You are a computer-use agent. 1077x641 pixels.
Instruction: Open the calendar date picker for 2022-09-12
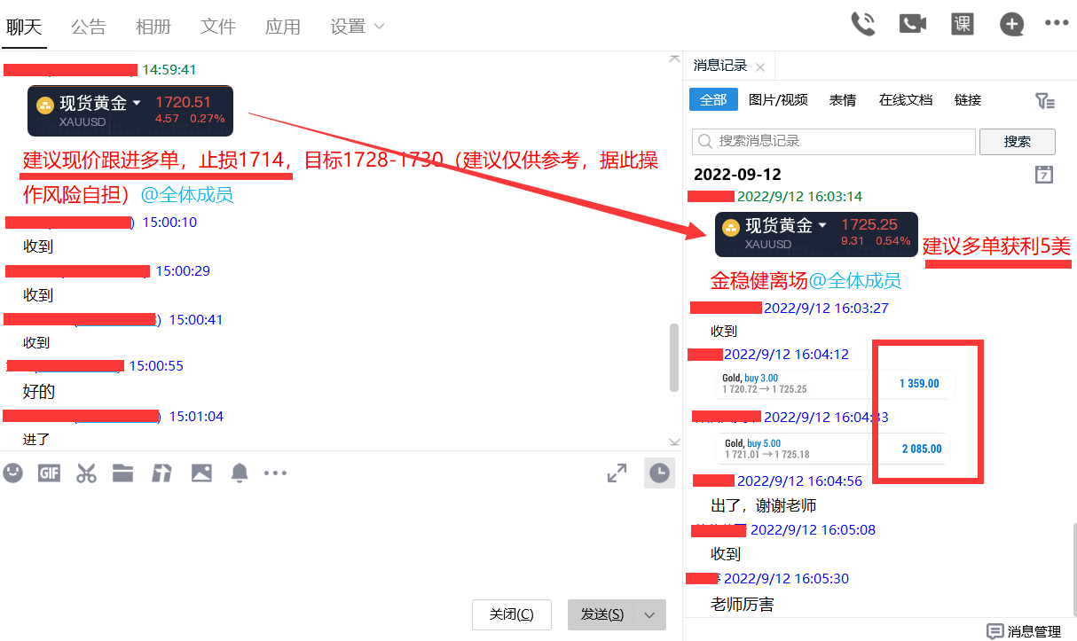click(1044, 175)
